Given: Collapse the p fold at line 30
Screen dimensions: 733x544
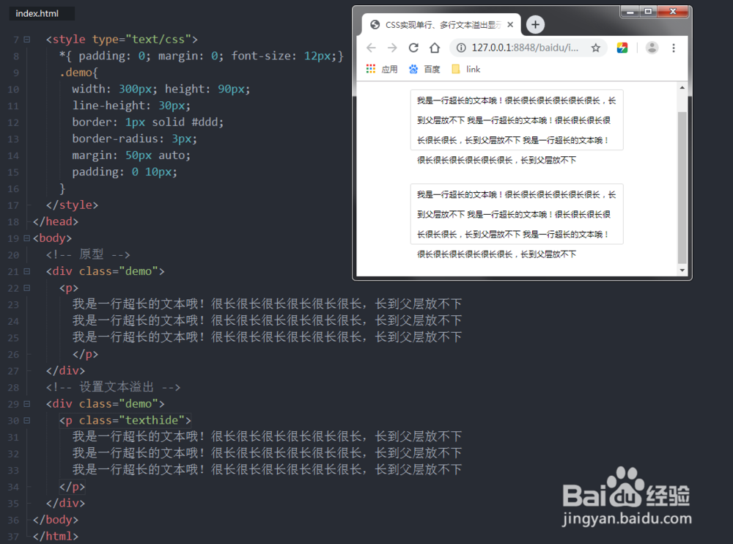Looking at the screenshot, I should coord(26,421).
